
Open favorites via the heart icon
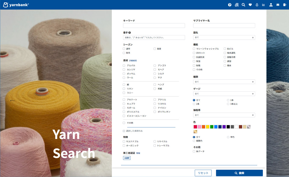tap(250, 5)
